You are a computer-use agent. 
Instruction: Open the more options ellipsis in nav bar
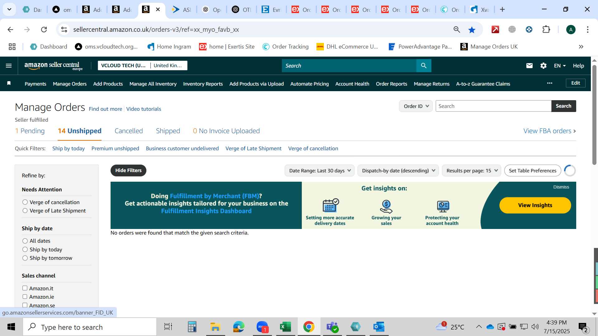[550, 83]
